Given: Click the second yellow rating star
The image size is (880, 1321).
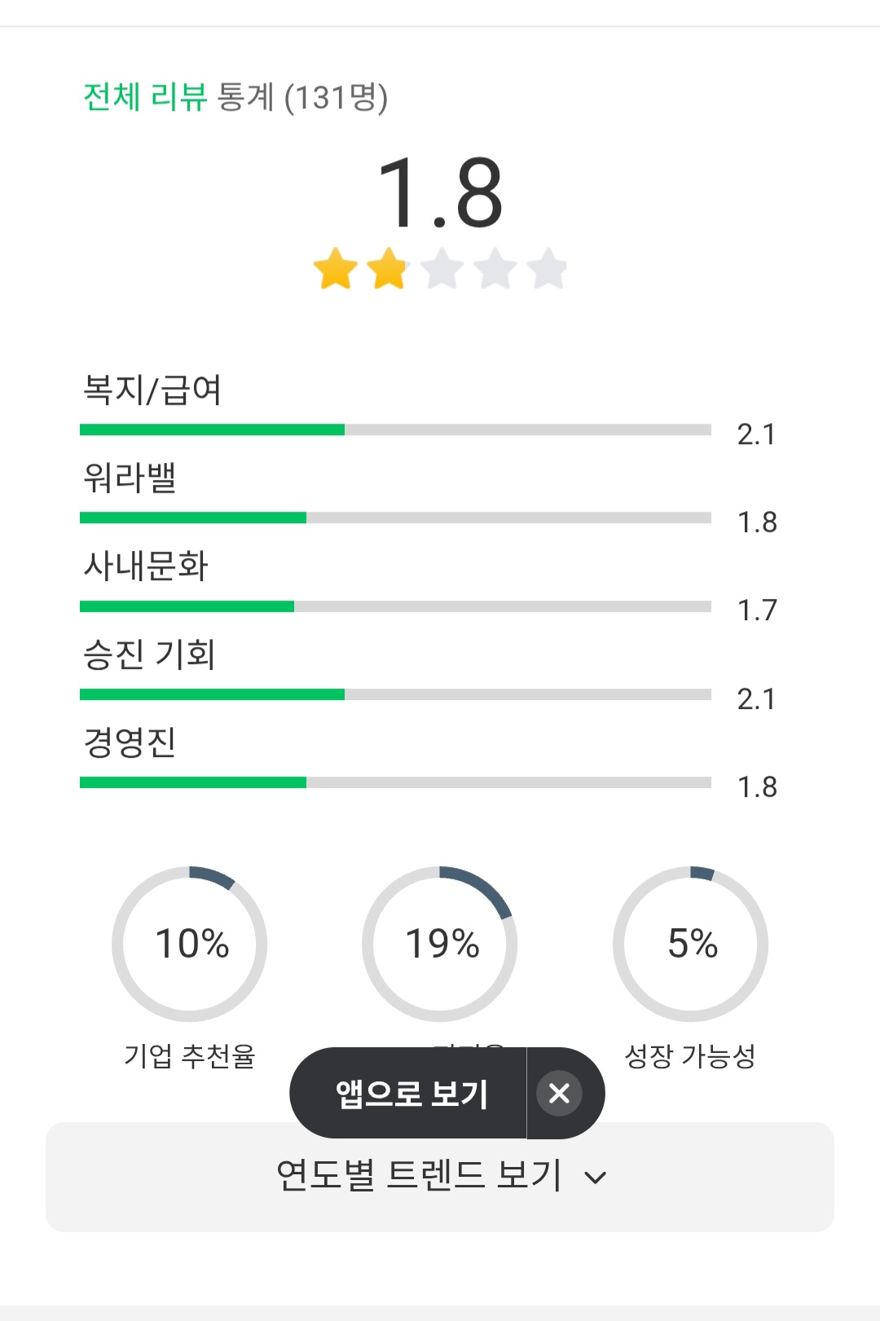Looking at the screenshot, I should 389,269.
